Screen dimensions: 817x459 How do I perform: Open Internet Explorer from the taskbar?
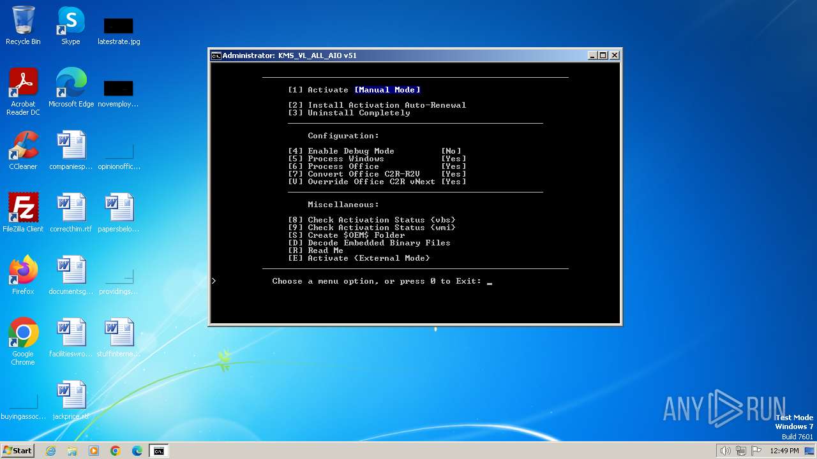[x=50, y=451]
